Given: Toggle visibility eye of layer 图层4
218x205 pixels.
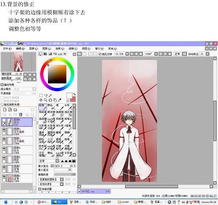Looking at the screenshot, I should click(4, 148).
